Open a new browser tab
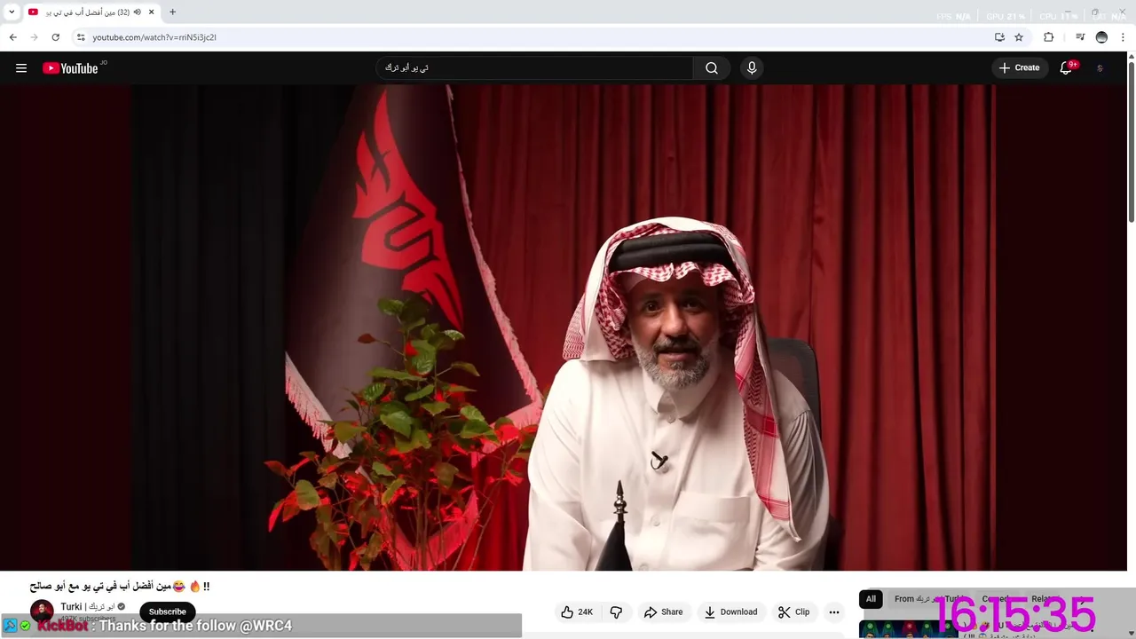The height and width of the screenshot is (639, 1136). [x=172, y=12]
